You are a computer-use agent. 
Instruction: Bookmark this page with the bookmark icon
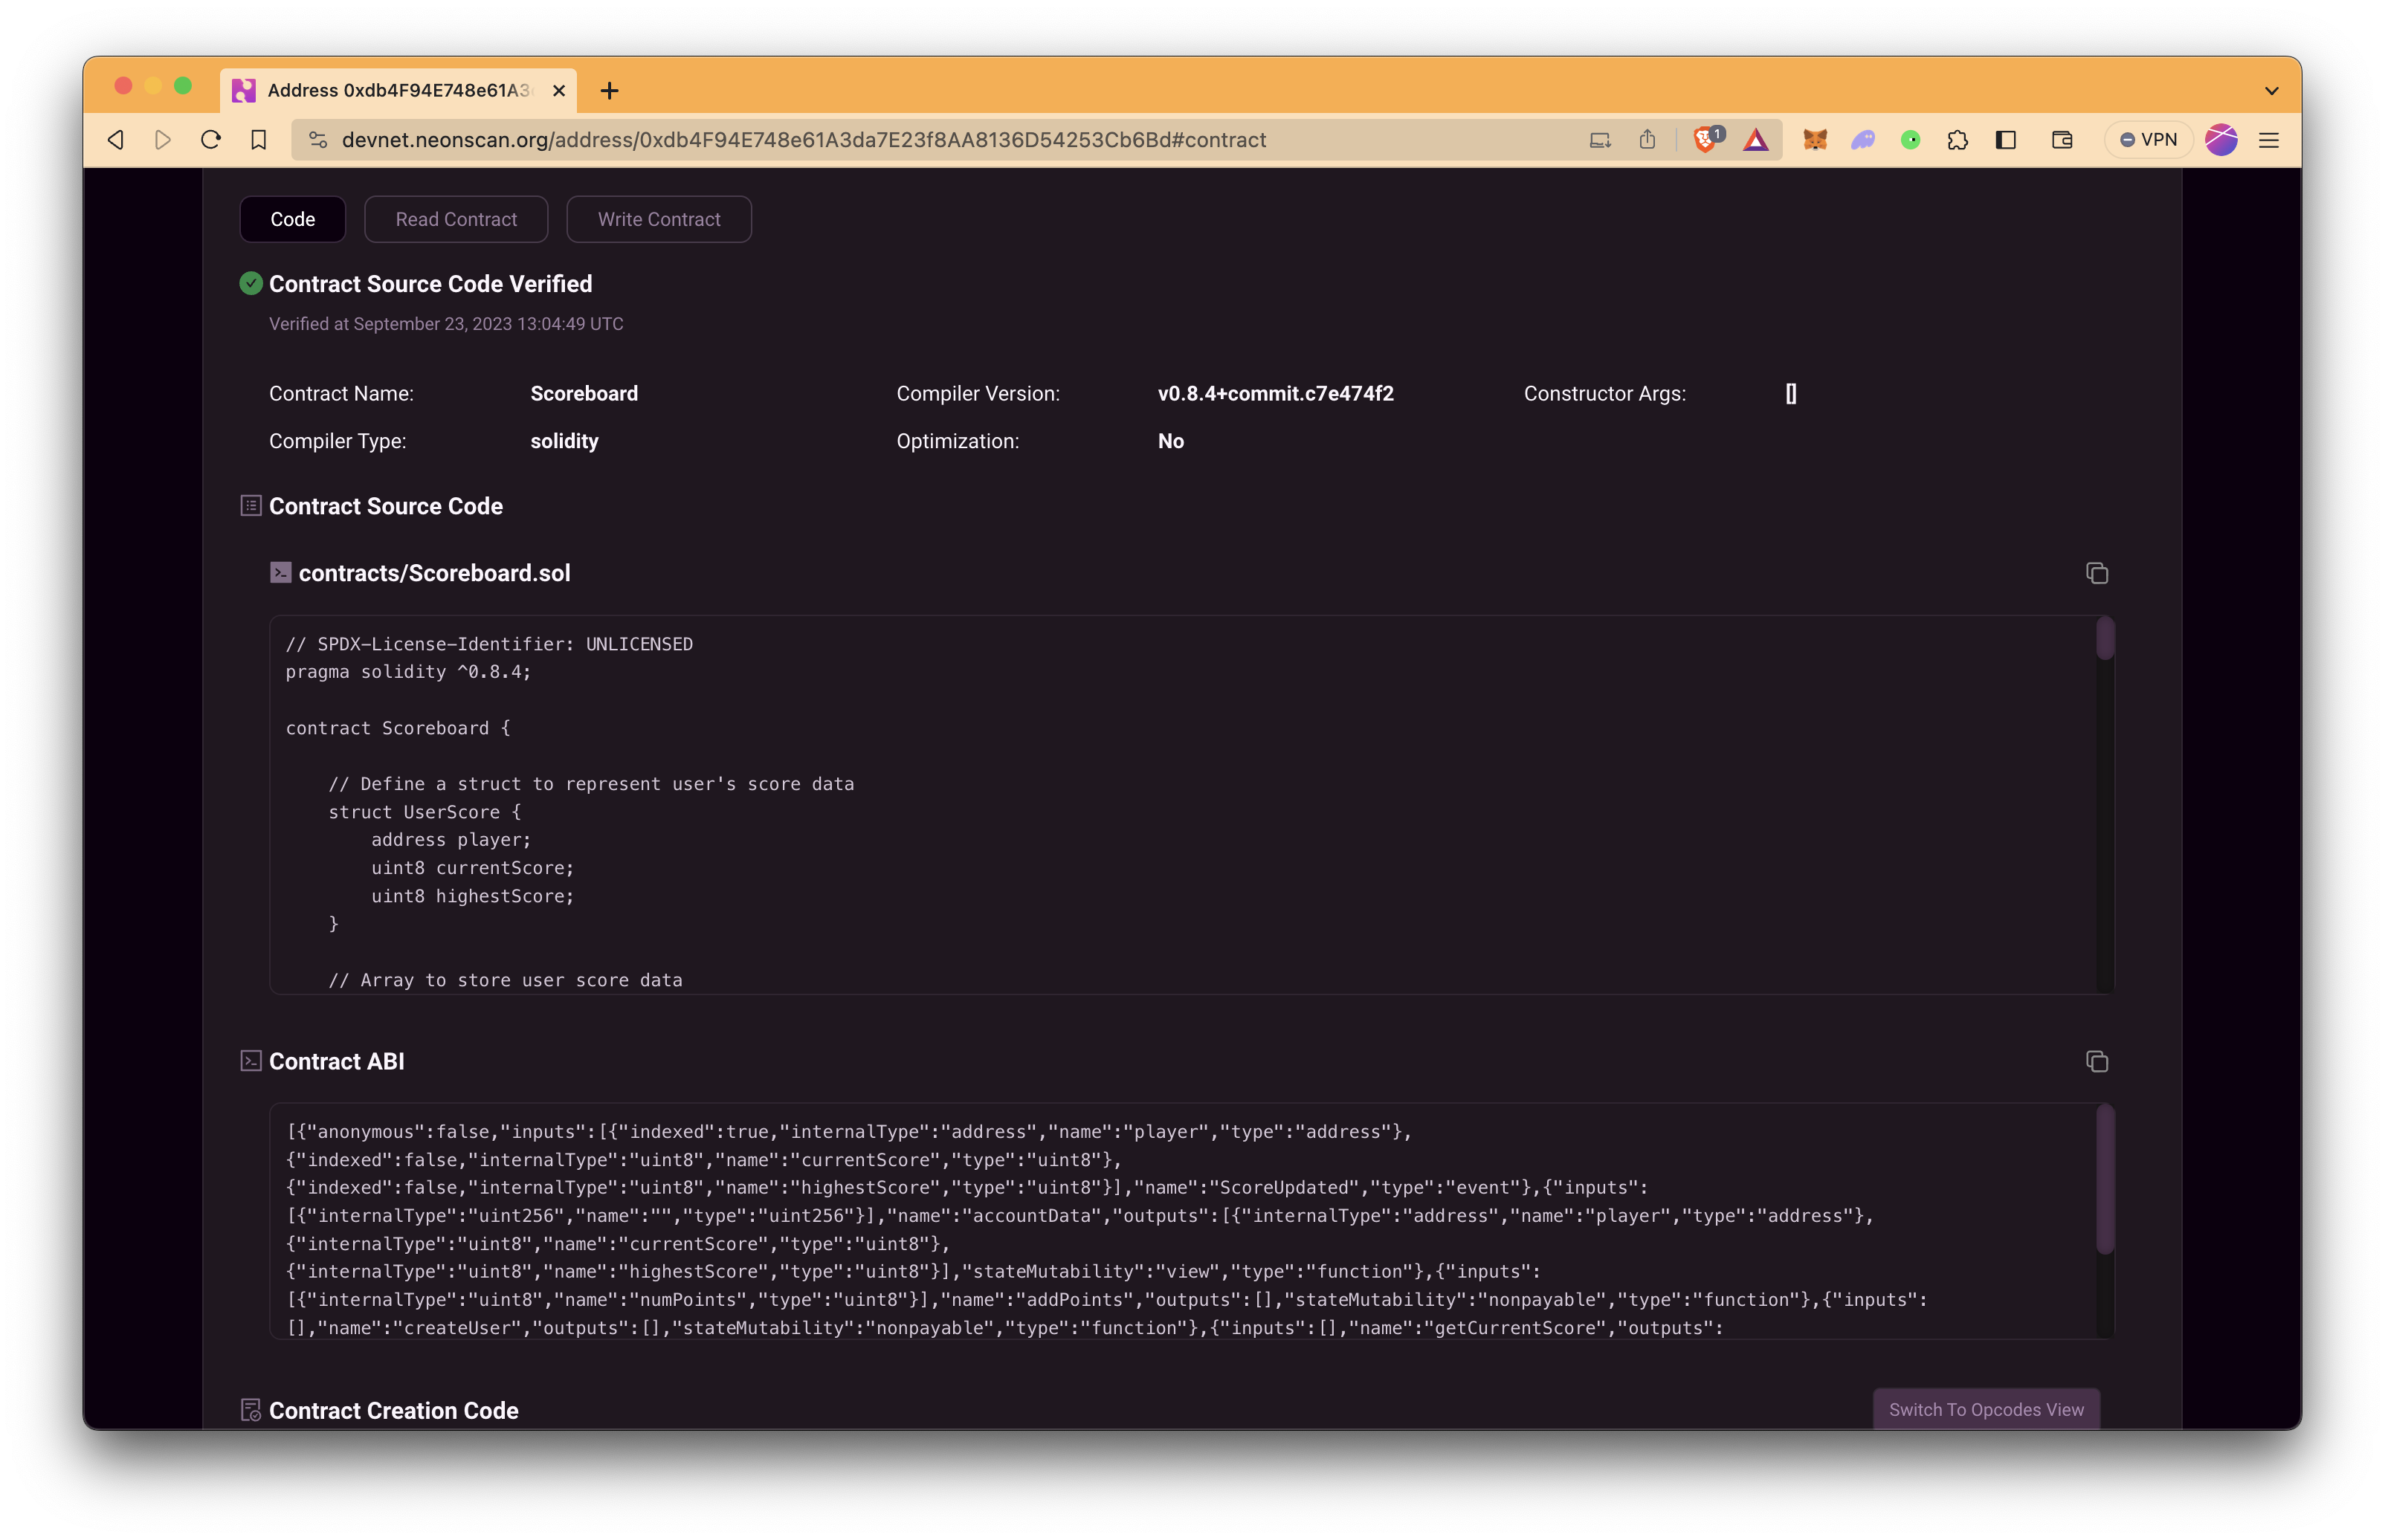click(x=259, y=140)
